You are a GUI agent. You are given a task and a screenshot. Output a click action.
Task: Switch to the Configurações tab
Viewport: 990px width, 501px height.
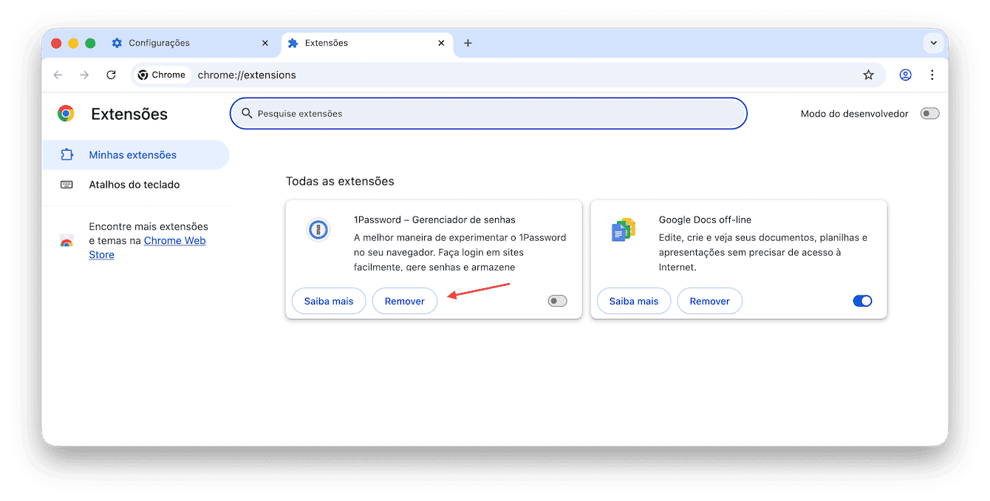pyautogui.click(x=191, y=43)
